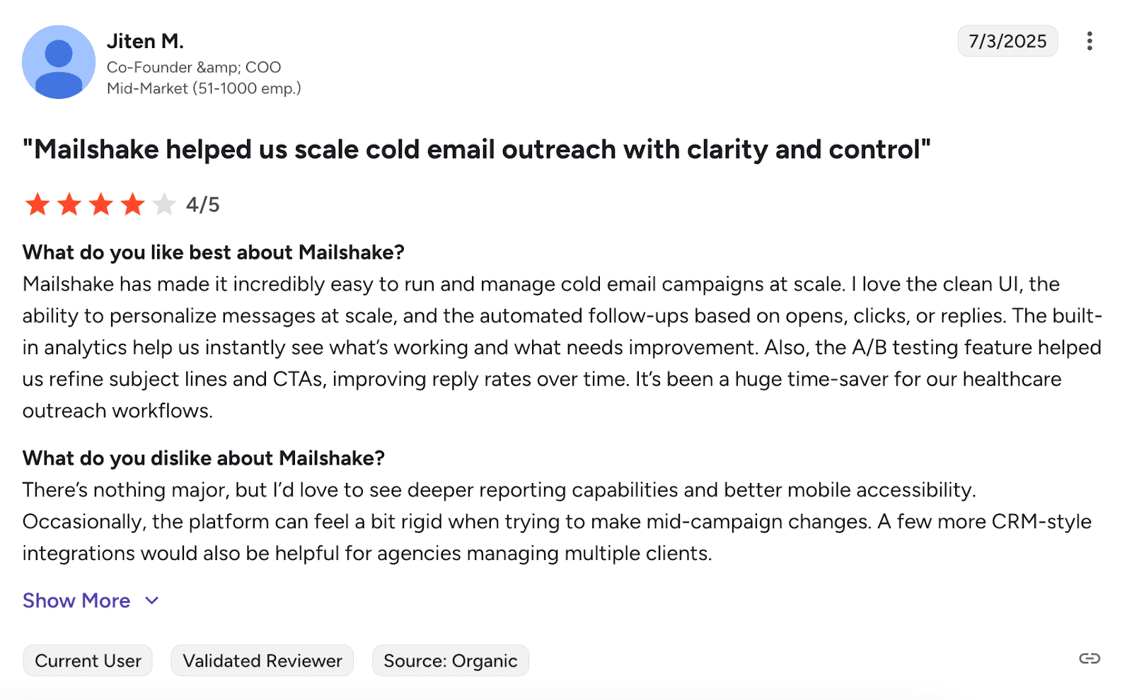Screen dimensions: 1132x700
Task: Click the chevron beside Show More
Action: coord(151,600)
